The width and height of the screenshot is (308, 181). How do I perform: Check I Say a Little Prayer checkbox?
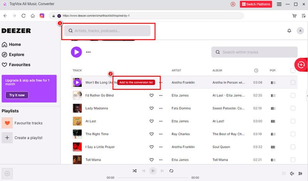[x=293, y=147]
